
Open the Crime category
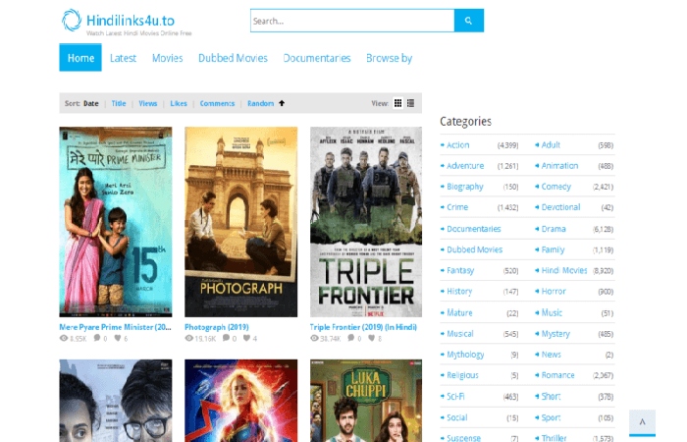pos(457,207)
